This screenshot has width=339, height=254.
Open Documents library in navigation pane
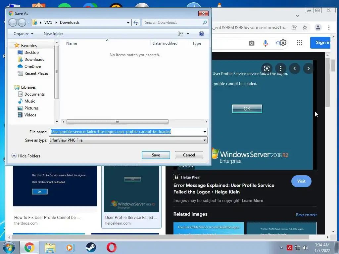tap(34, 94)
